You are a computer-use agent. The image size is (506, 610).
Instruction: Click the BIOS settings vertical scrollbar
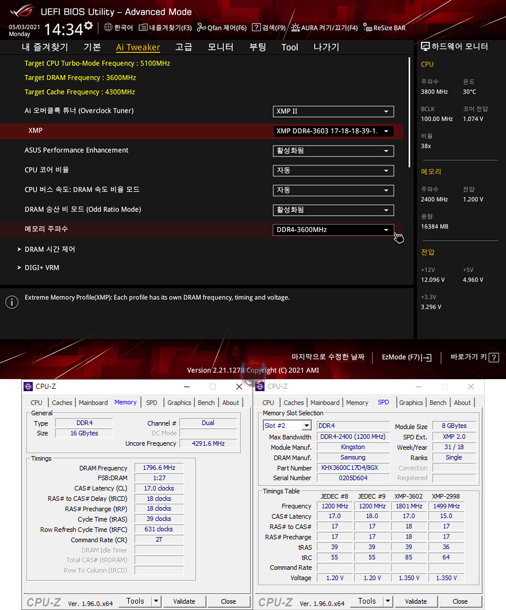(409, 113)
